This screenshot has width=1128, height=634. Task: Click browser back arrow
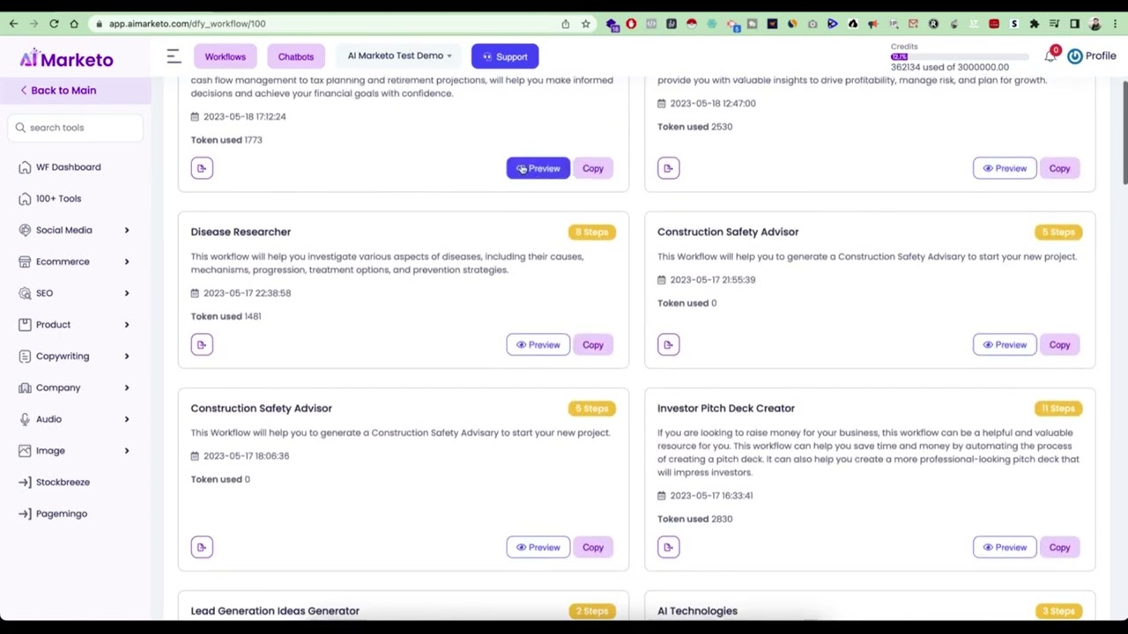13,24
